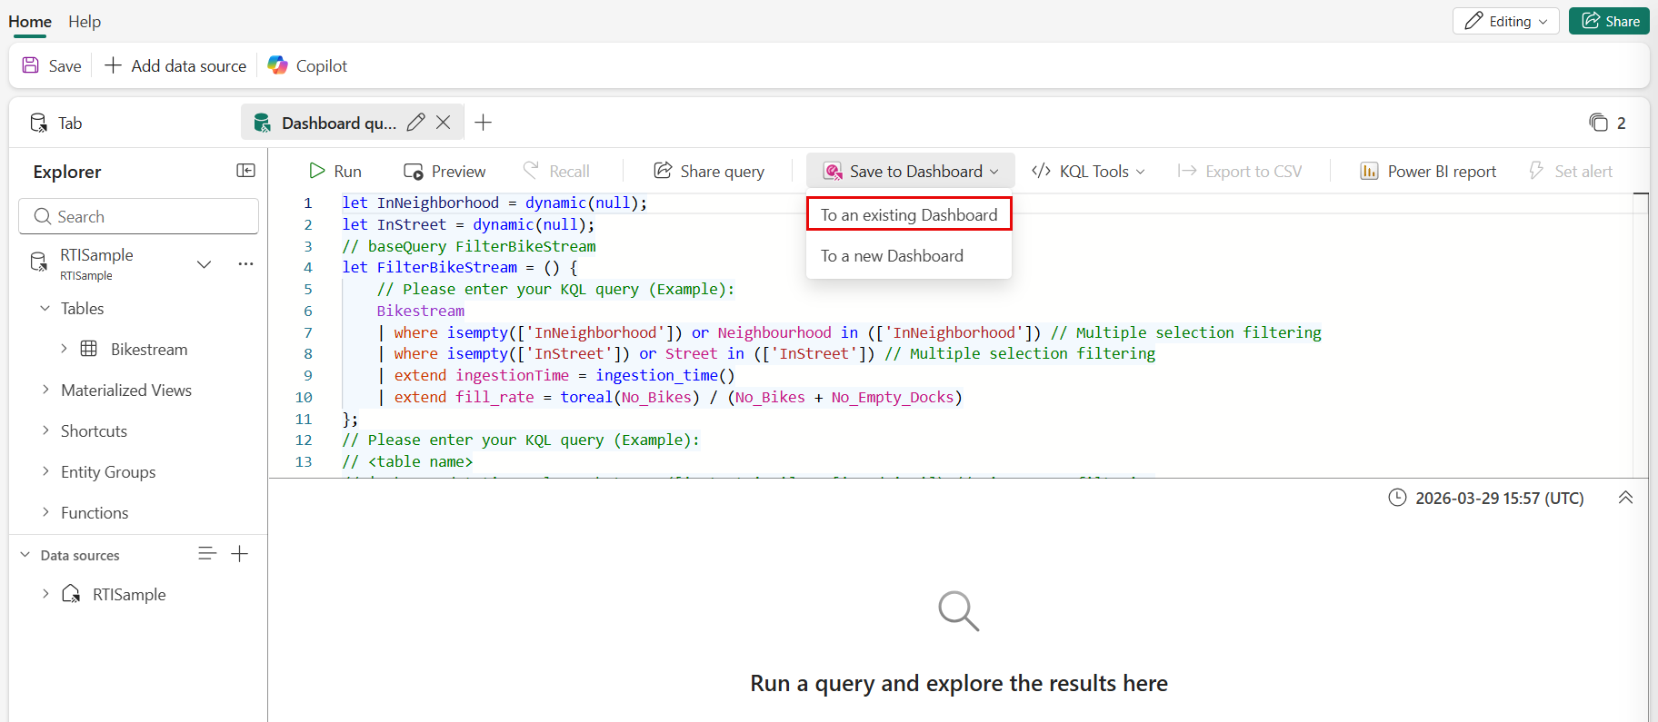1658x722 pixels.
Task: Click the Explorer panel heading
Action: pos(67,172)
